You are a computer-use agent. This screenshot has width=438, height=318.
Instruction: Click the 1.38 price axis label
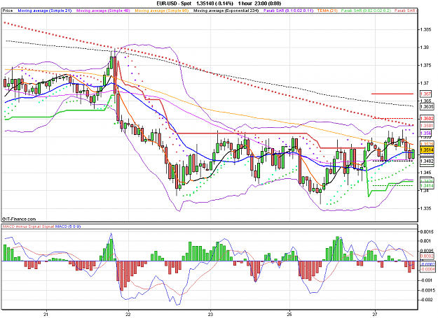[424, 48]
